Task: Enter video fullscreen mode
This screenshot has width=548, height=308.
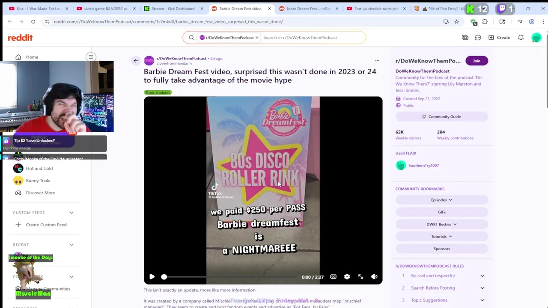Action: pyautogui.click(x=361, y=277)
